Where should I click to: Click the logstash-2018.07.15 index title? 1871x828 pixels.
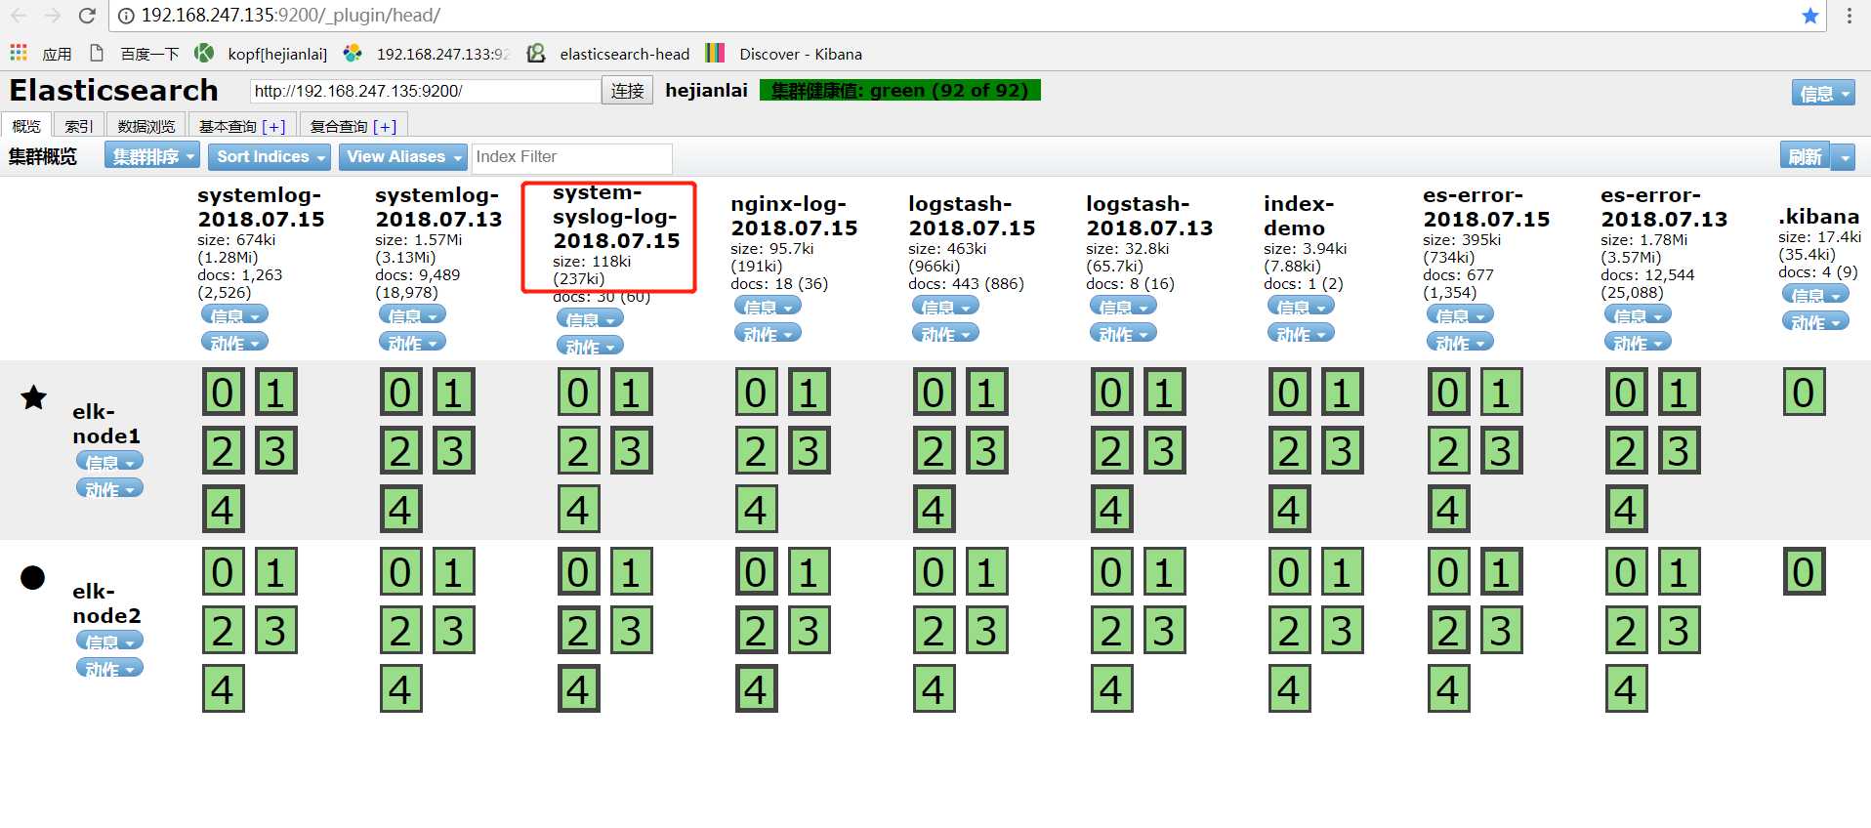(972, 216)
